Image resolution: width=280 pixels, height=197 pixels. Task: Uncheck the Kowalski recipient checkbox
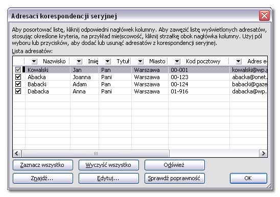click(x=18, y=70)
